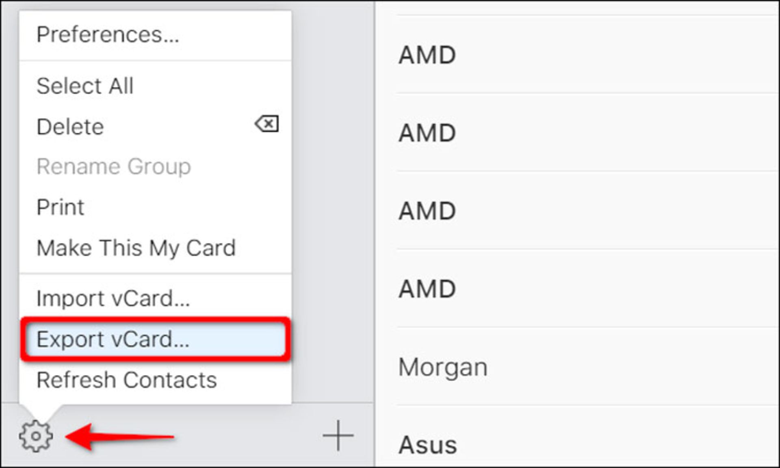
Task: Click the gear settings icon
Action: click(36, 436)
